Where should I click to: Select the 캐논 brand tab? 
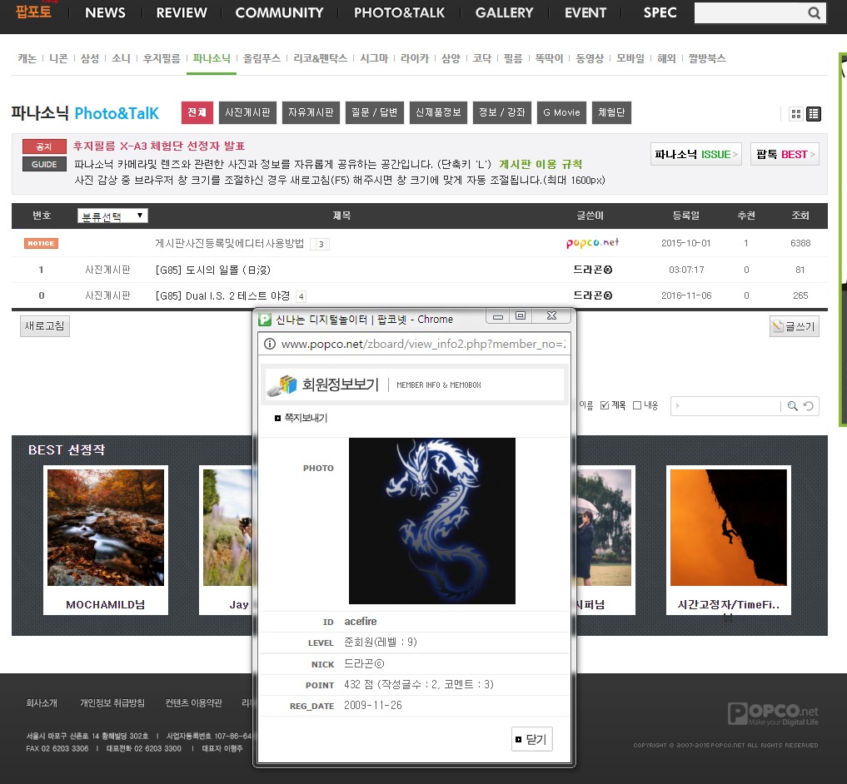click(x=27, y=58)
